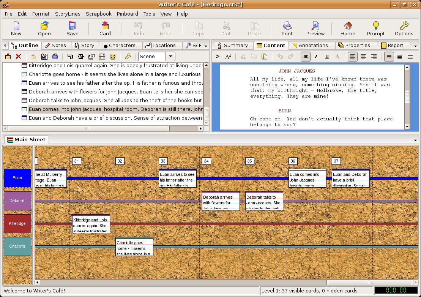
Task: Open the right panel tab list dropdown
Action: click(x=415, y=46)
